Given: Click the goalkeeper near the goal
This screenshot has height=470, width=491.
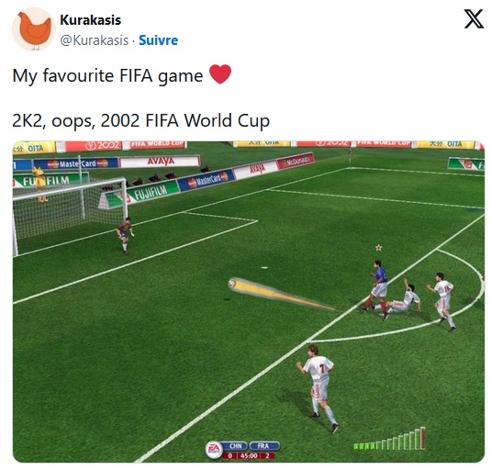Looking at the screenshot, I should pyautogui.click(x=125, y=235).
